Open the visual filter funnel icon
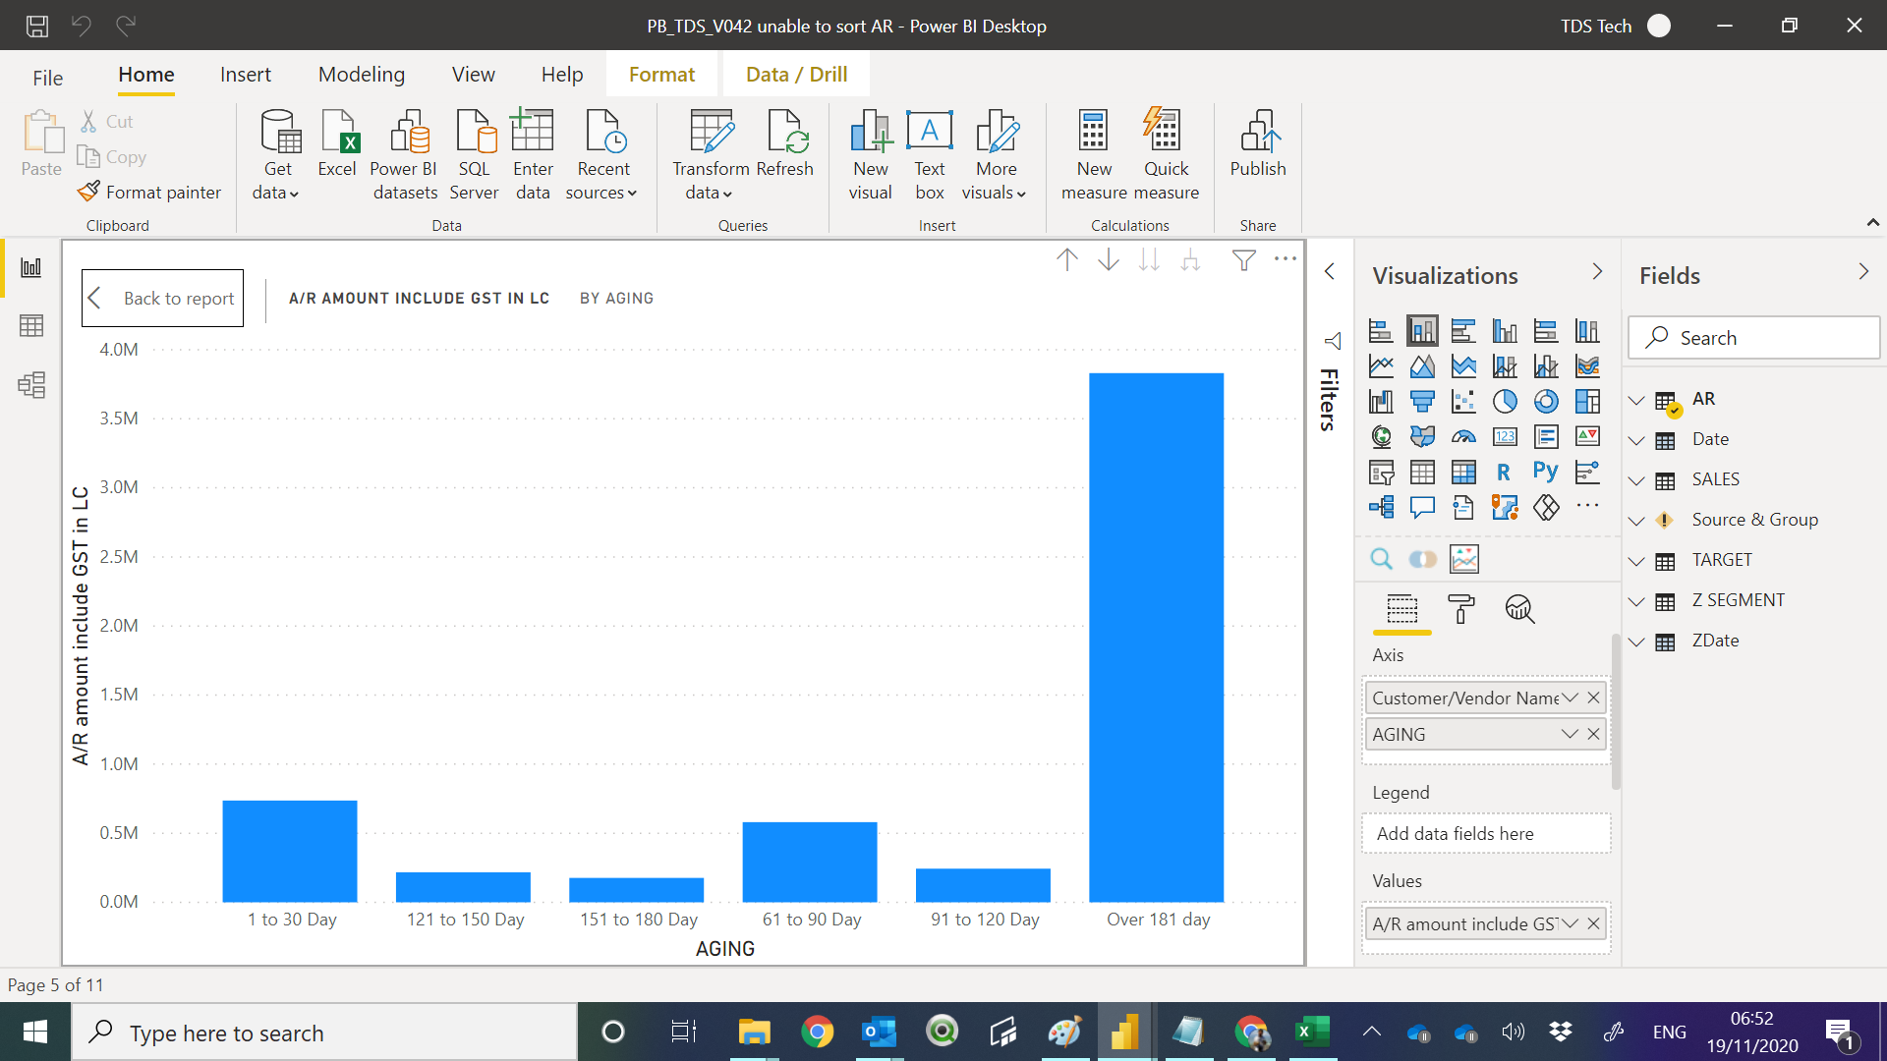Screen dimensions: 1887x1061 1244,259
